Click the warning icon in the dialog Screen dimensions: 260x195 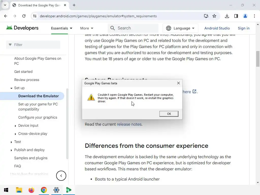[91, 97]
